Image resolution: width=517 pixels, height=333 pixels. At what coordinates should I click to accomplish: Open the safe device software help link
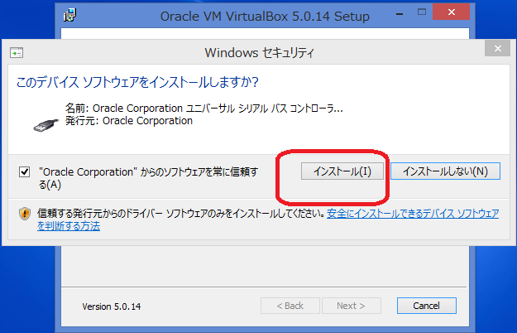(x=413, y=214)
